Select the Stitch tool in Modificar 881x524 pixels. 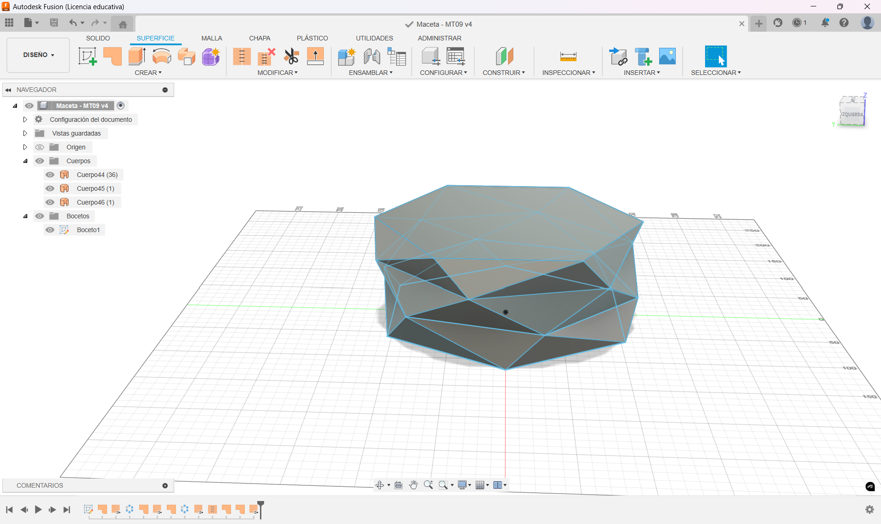coord(242,57)
